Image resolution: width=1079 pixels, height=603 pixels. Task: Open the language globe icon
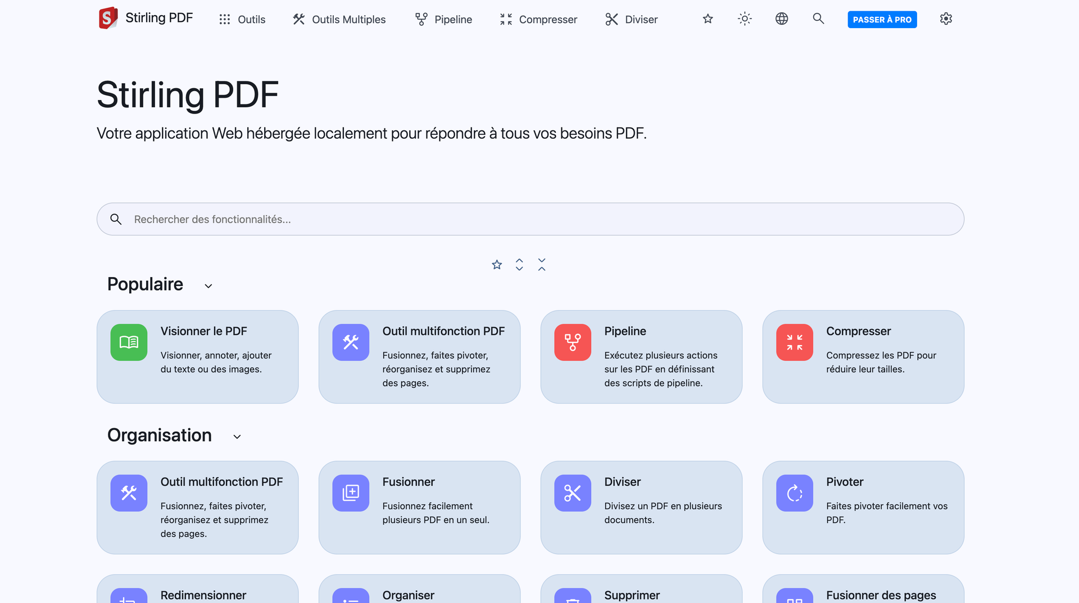coord(781,19)
